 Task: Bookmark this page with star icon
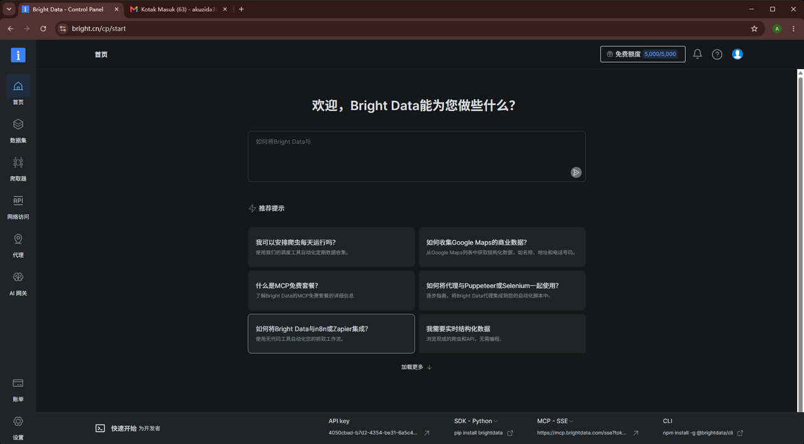click(x=754, y=28)
